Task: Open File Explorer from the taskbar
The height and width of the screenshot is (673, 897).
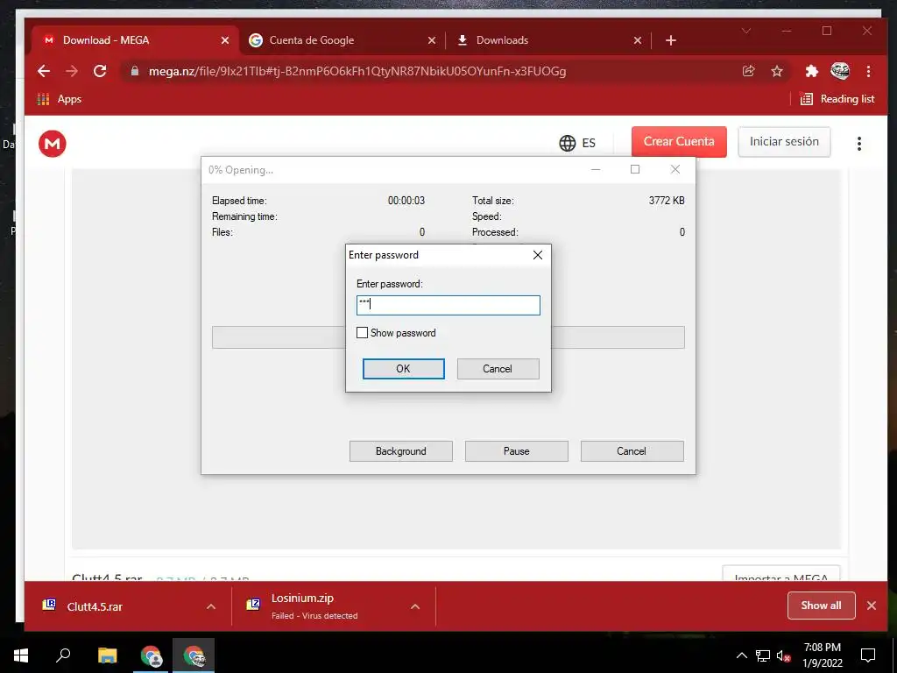Action: pyautogui.click(x=107, y=655)
